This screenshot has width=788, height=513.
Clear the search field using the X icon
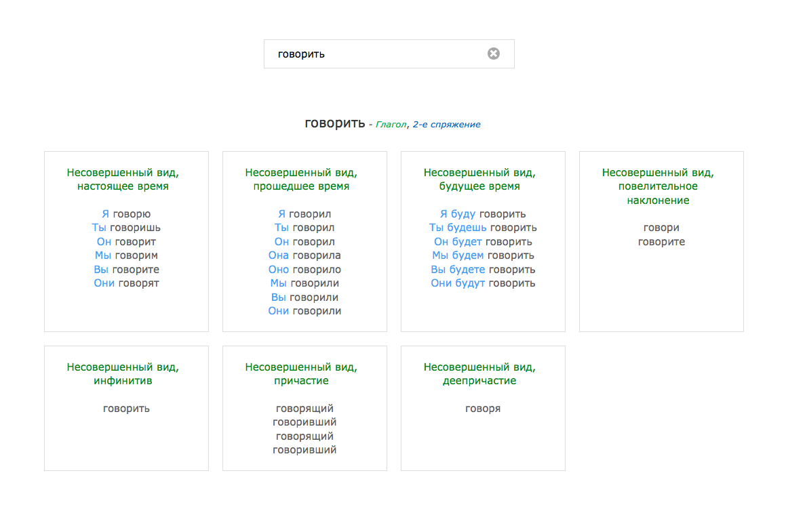tap(493, 53)
